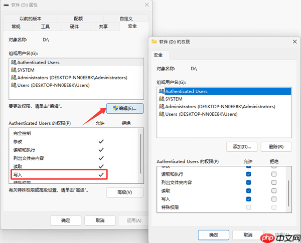Open the 以前的版本 (Previous Versions) tab
Image resolution: width=301 pixels, height=243 pixels.
(30, 19)
